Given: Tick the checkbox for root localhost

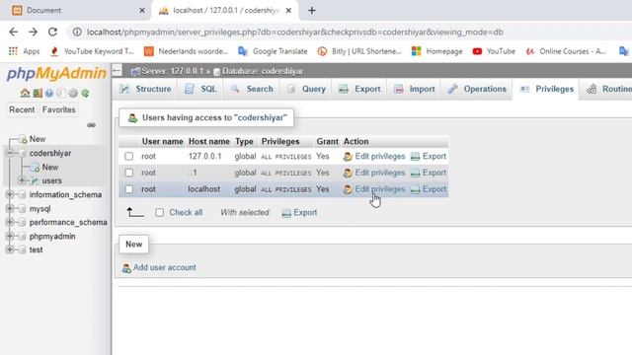Looking at the screenshot, I should 129,189.
